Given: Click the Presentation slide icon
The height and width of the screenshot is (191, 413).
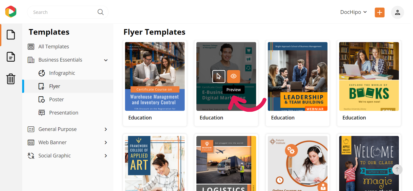Looking at the screenshot, I should click(42, 113).
